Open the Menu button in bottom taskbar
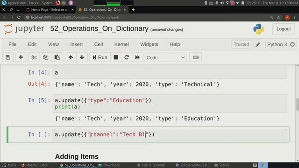This screenshot has width=299, height=168. [9, 165]
